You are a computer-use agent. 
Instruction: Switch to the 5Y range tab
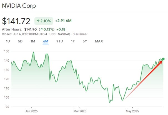[x=84, y=41]
